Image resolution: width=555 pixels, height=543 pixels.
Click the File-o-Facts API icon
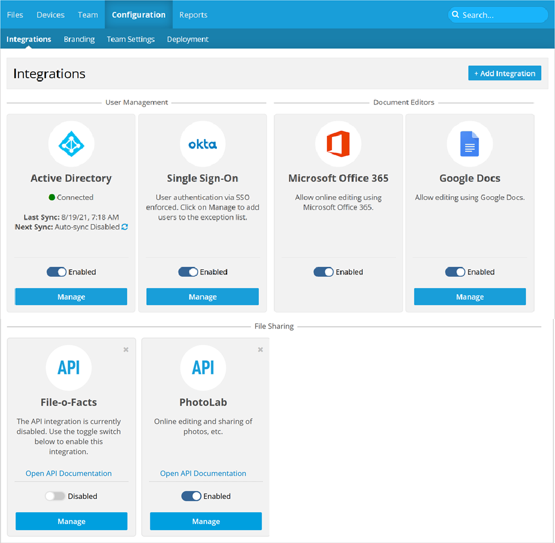tap(69, 368)
